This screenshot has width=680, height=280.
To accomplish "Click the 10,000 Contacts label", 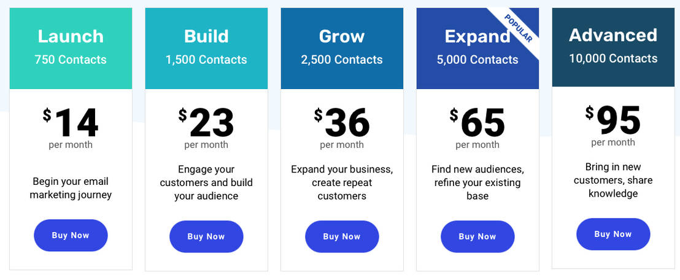I will 613,59.
